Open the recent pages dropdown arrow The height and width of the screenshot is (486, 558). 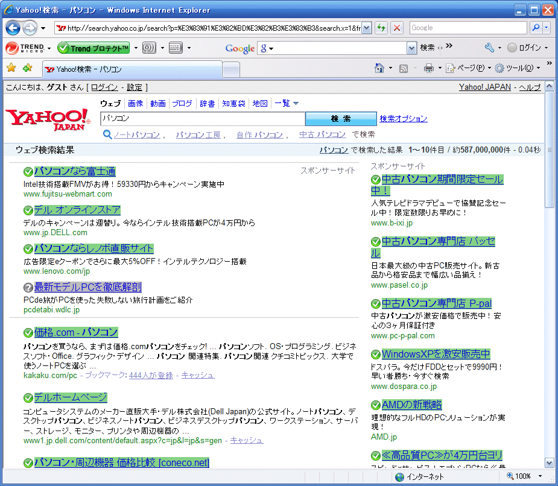pyautogui.click(x=43, y=28)
